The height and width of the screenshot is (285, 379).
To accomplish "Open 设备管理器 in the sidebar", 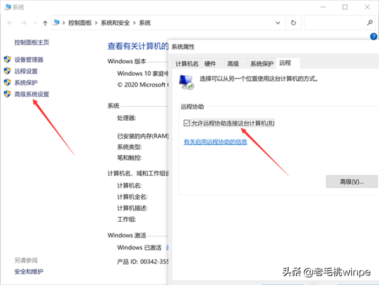I will point(29,59).
